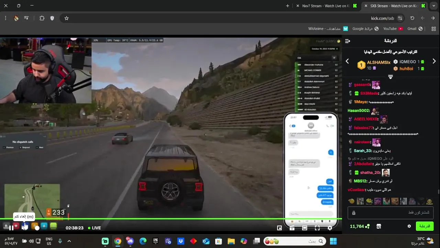Click the chat panel scrollbar
The width and height of the screenshot is (440, 248).
click(438, 192)
